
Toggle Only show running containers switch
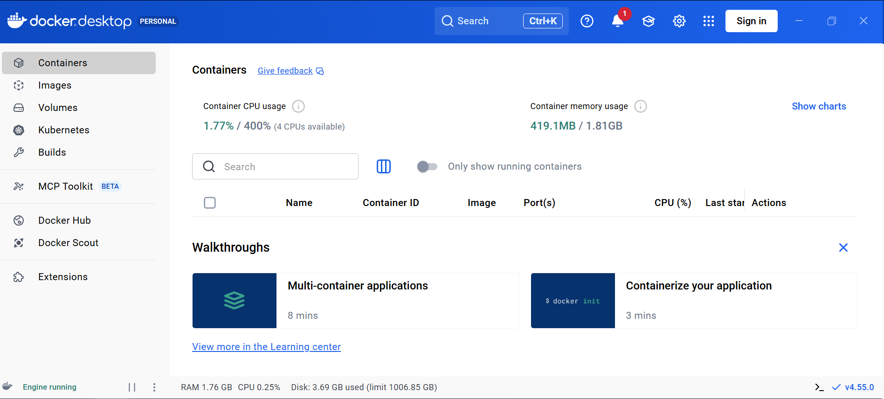click(x=427, y=166)
